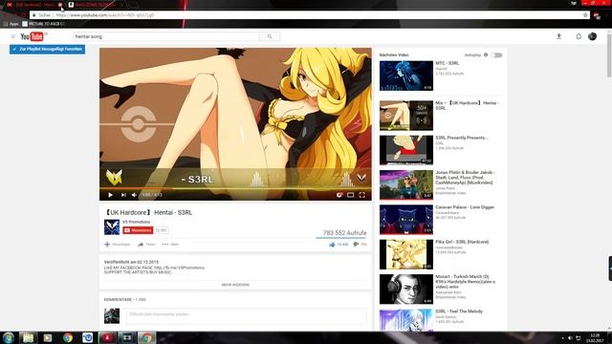
Task: Open the Mozart Turkish March remix video
Action: point(405,289)
